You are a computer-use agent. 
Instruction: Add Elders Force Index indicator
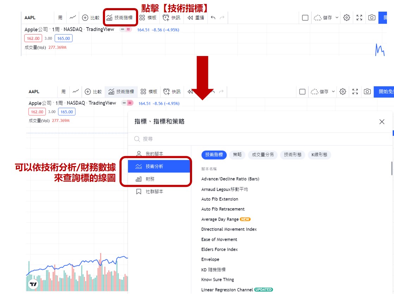click(x=219, y=249)
